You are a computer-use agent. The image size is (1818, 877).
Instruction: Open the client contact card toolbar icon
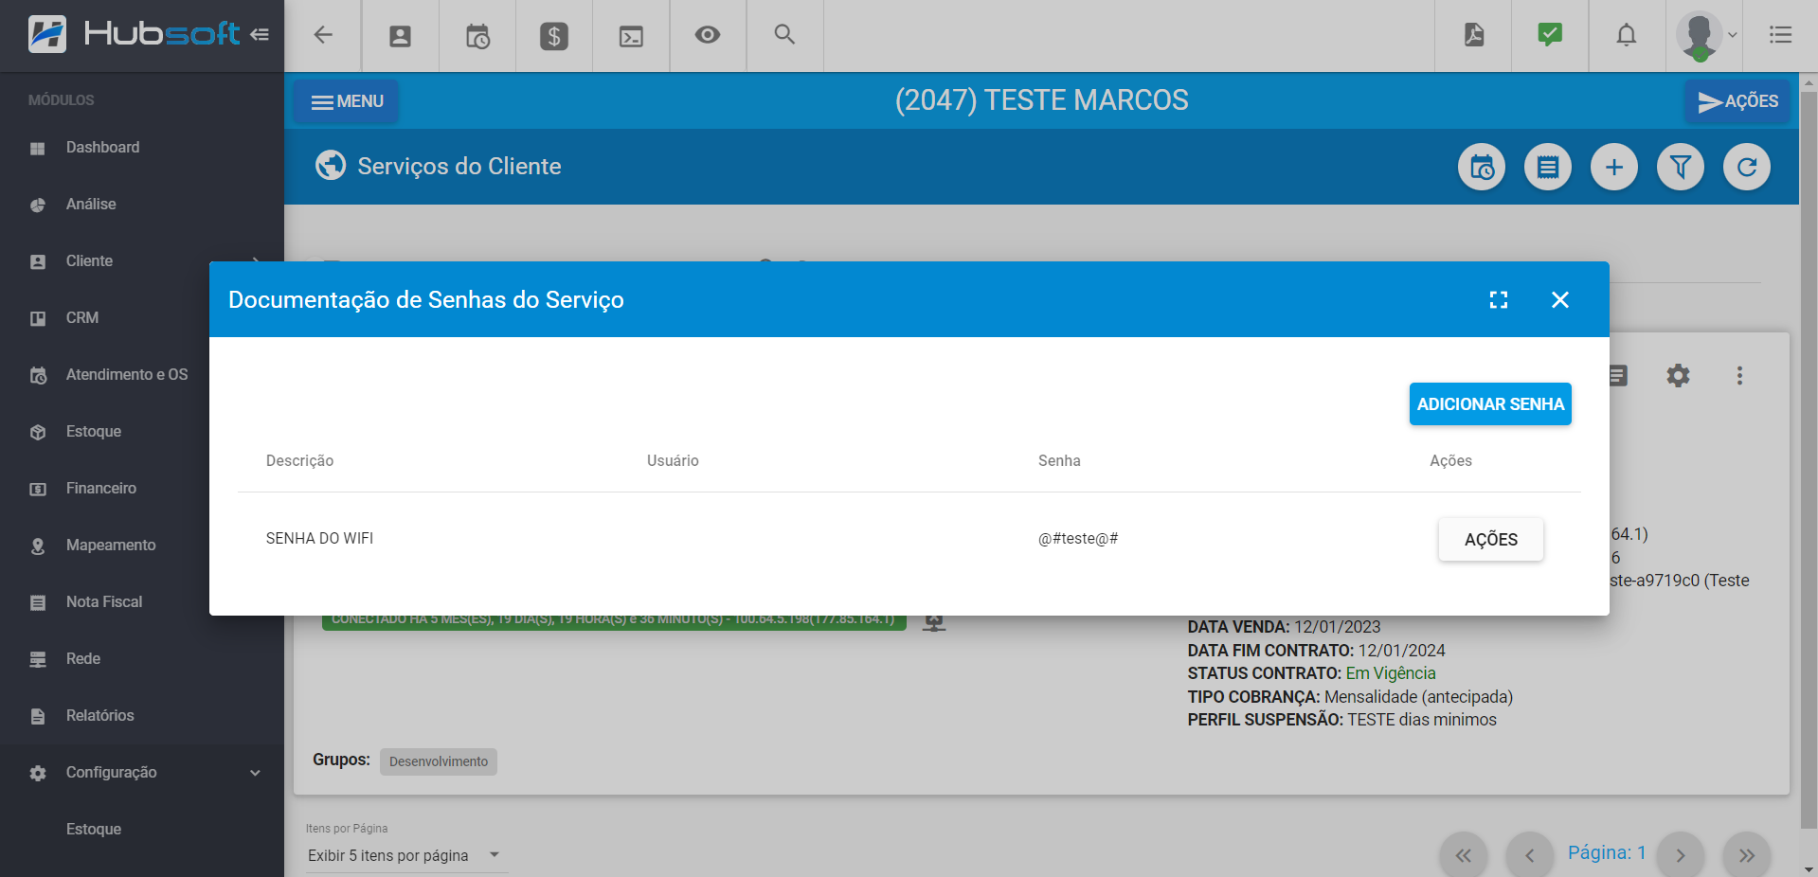pos(400,36)
